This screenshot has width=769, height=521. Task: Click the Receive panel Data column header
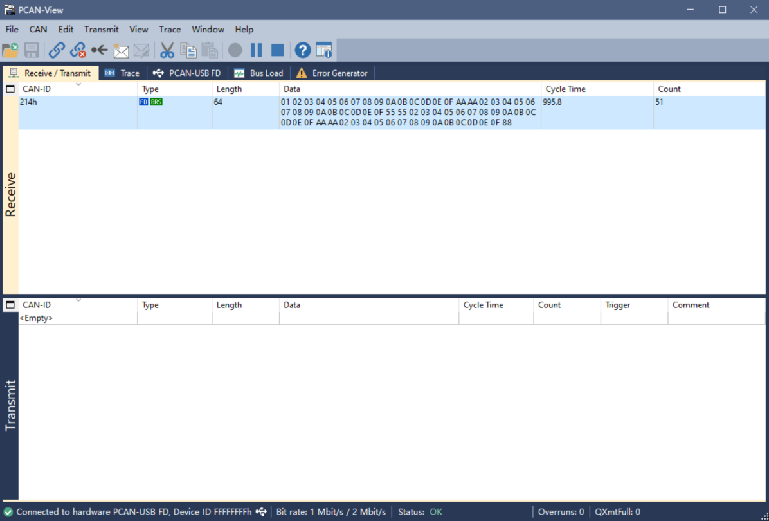click(x=410, y=89)
